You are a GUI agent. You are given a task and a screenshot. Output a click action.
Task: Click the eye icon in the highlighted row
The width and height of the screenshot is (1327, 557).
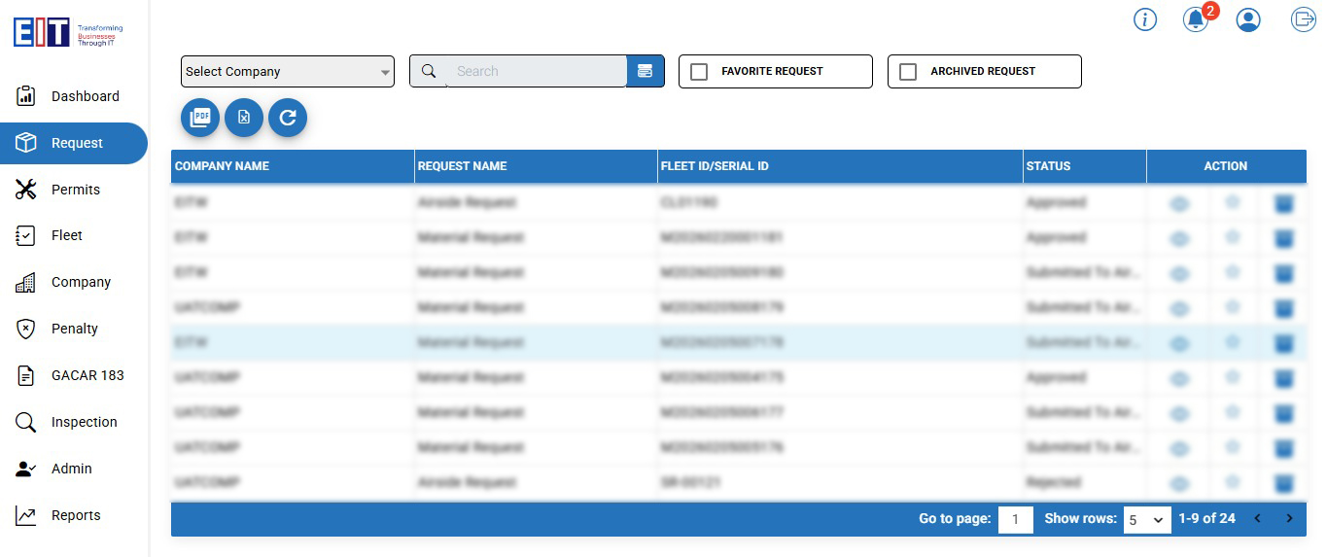(x=1179, y=343)
